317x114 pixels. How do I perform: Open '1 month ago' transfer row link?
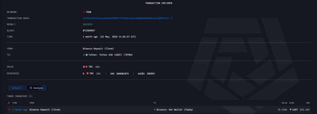[x=20, y=110]
